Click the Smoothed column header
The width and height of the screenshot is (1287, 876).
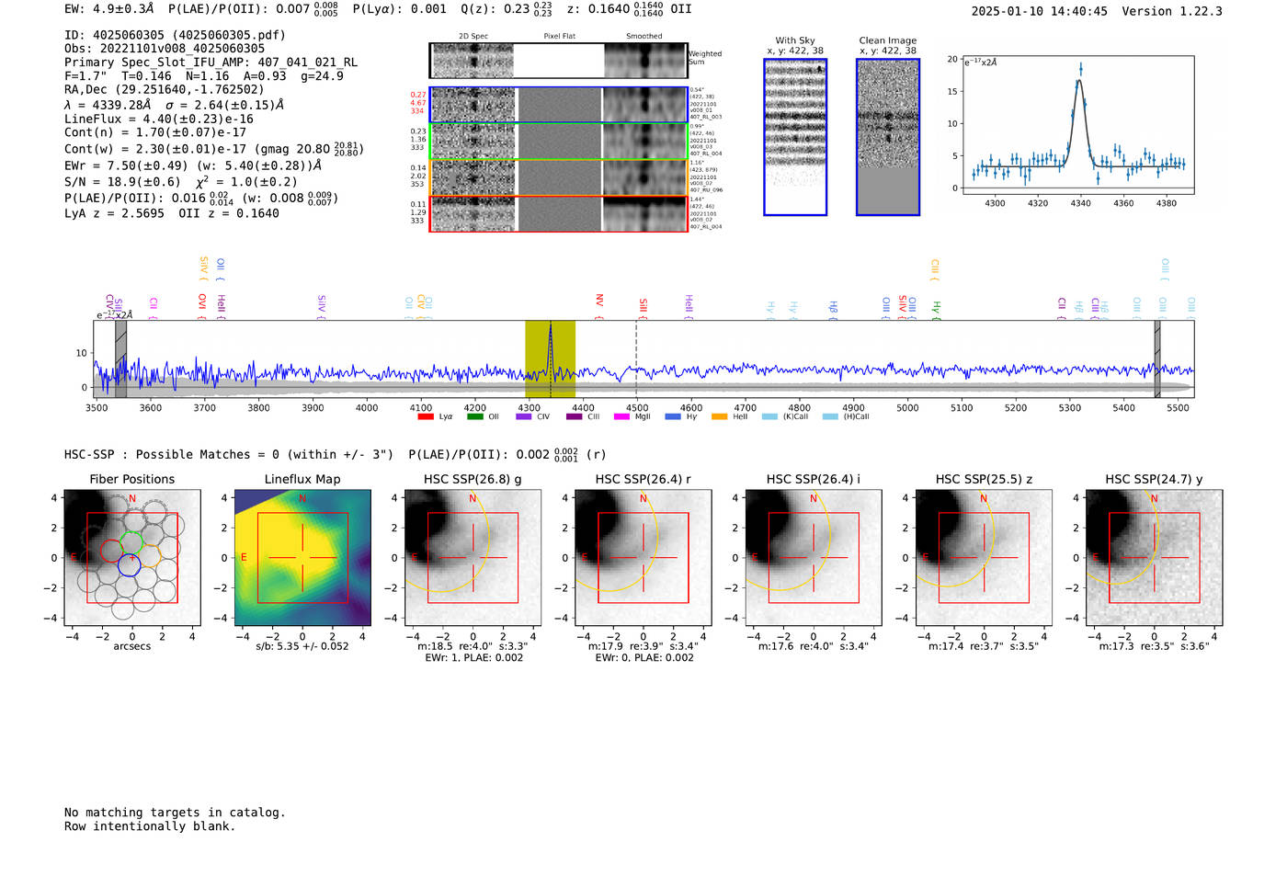pos(644,37)
